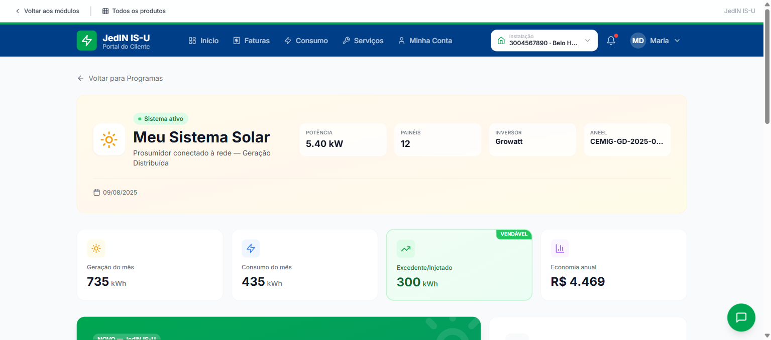Select the Consumo navigation item
Image resolution: width=771 pixels, height=340 pixels.
coord(306,41)
